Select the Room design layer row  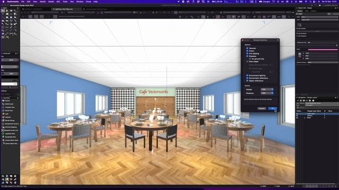317,118
